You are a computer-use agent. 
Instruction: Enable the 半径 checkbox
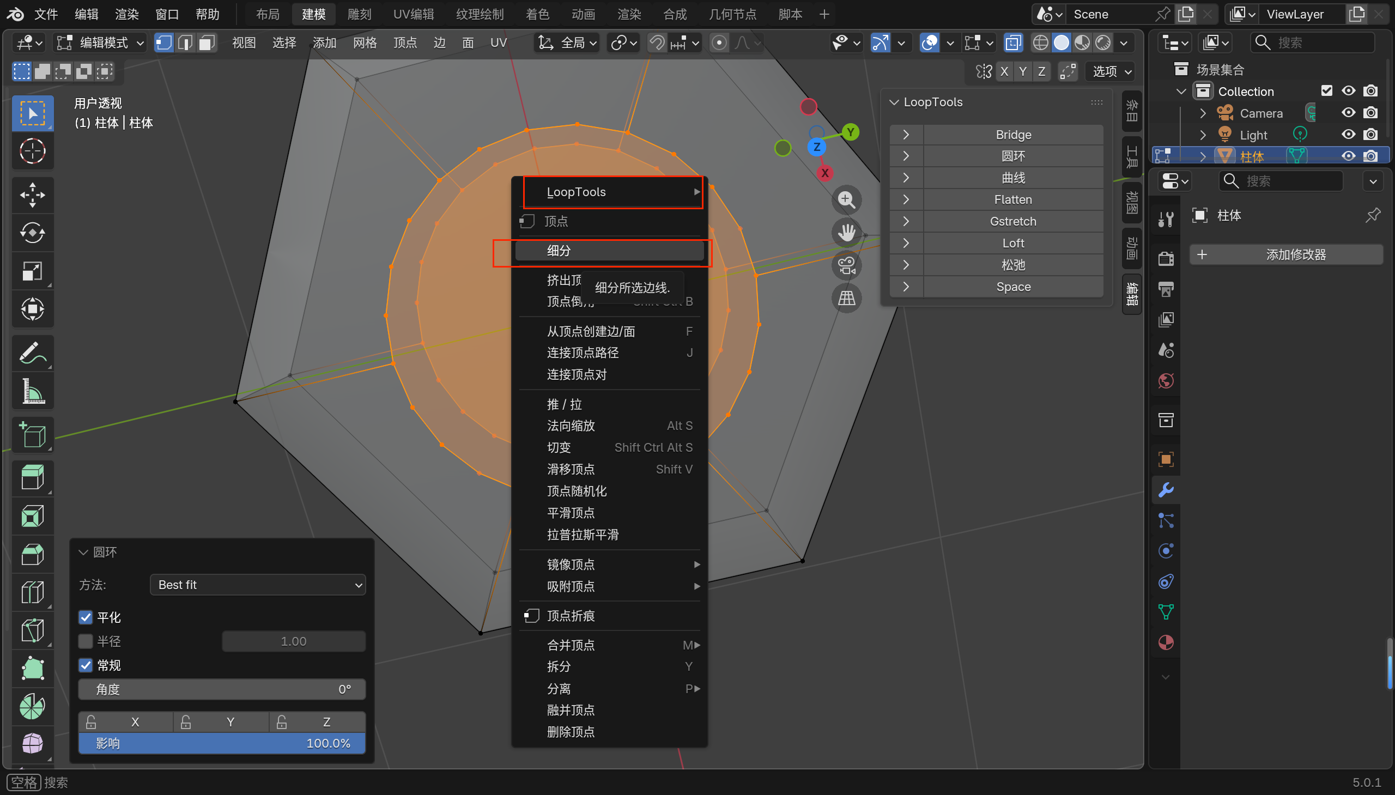86,641
